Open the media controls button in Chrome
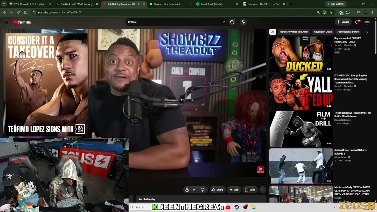 358,12
